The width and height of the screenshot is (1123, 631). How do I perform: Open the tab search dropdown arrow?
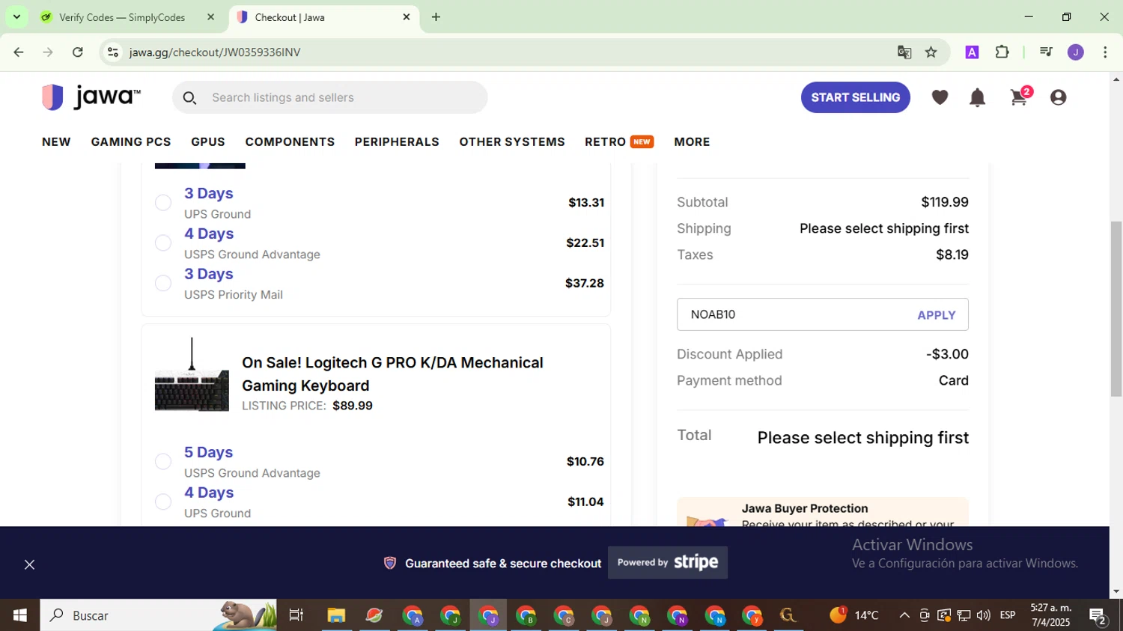(x=16, y=16)
